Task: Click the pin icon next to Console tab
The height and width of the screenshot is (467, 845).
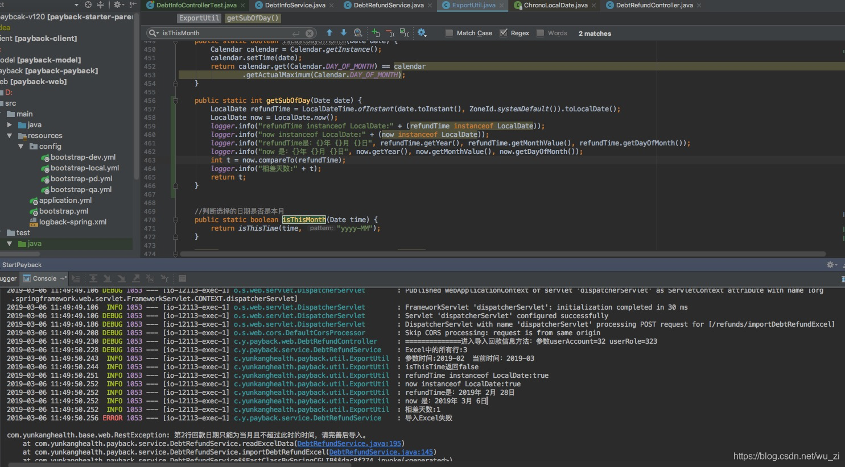Action: [63, 278]
